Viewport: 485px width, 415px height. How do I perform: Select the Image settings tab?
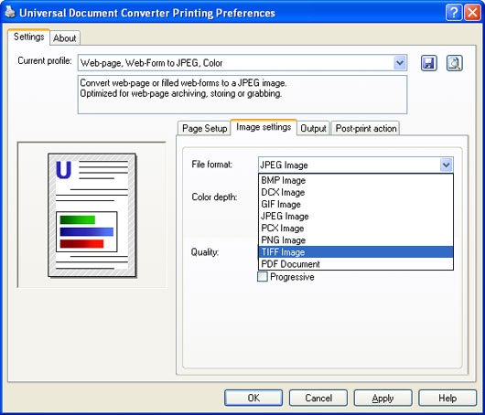[264, 127]
